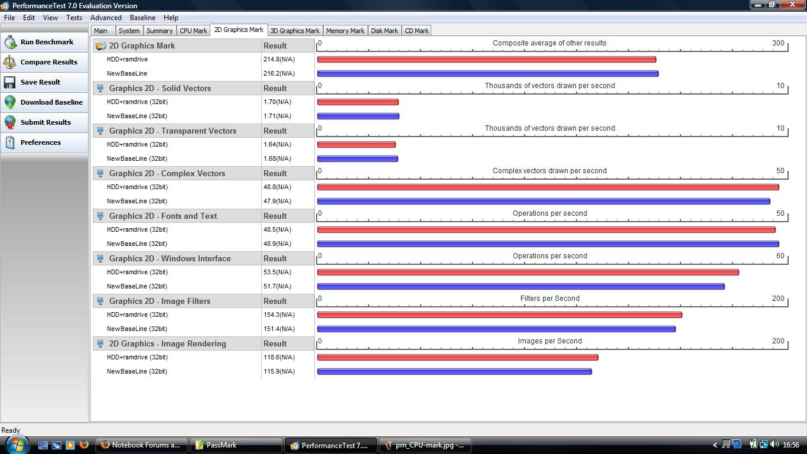Click the Fonts and Text test monitor icon
The image size is (807, 454).
[100, 216]
